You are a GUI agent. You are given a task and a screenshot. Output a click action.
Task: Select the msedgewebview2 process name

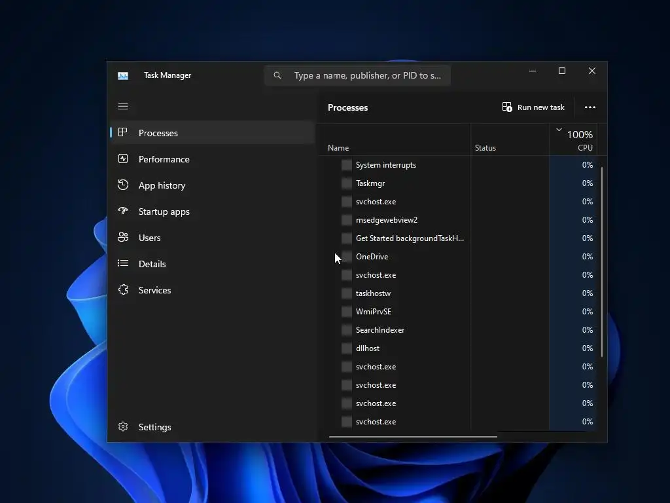point(386,220)
